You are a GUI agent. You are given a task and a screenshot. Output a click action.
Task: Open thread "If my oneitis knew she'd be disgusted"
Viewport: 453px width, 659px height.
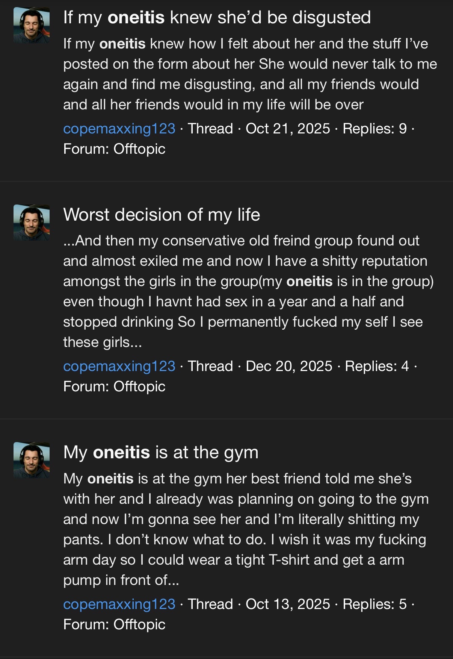(x=217, y=18)
